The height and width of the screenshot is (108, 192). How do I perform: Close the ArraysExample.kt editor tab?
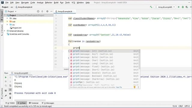coord(74,11)
